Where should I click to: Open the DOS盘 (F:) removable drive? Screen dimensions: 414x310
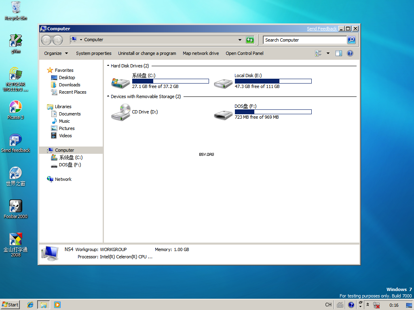(223, 115)
